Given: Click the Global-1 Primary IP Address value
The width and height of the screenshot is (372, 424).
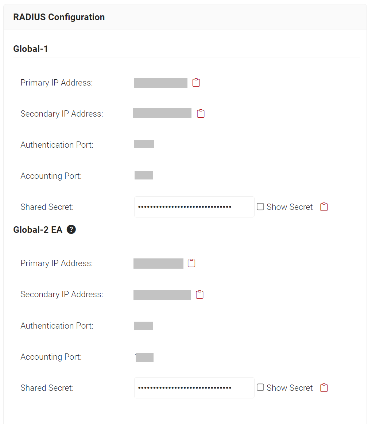Looking at the screenshot, I should (160, 83).
